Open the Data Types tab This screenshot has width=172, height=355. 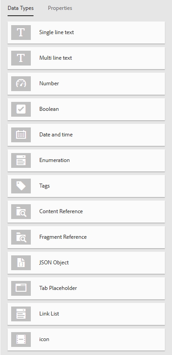tap(21, 8)
